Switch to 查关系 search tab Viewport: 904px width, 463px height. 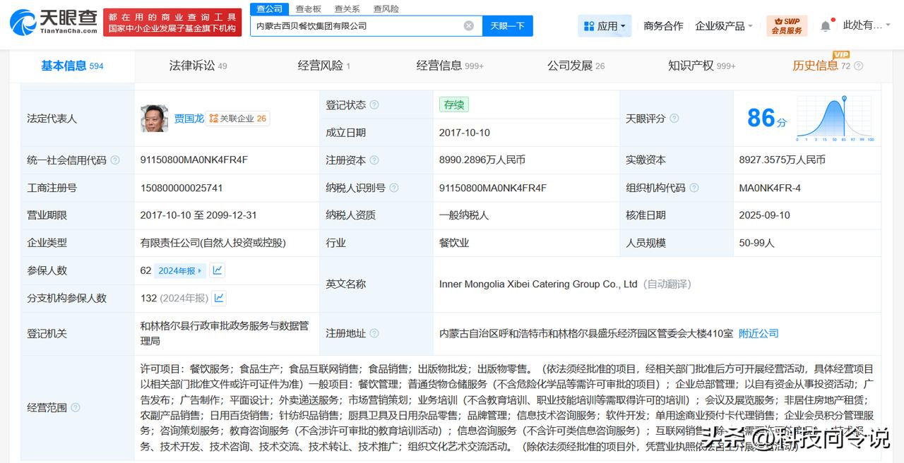pyautogui.click(x=347, y=8)
